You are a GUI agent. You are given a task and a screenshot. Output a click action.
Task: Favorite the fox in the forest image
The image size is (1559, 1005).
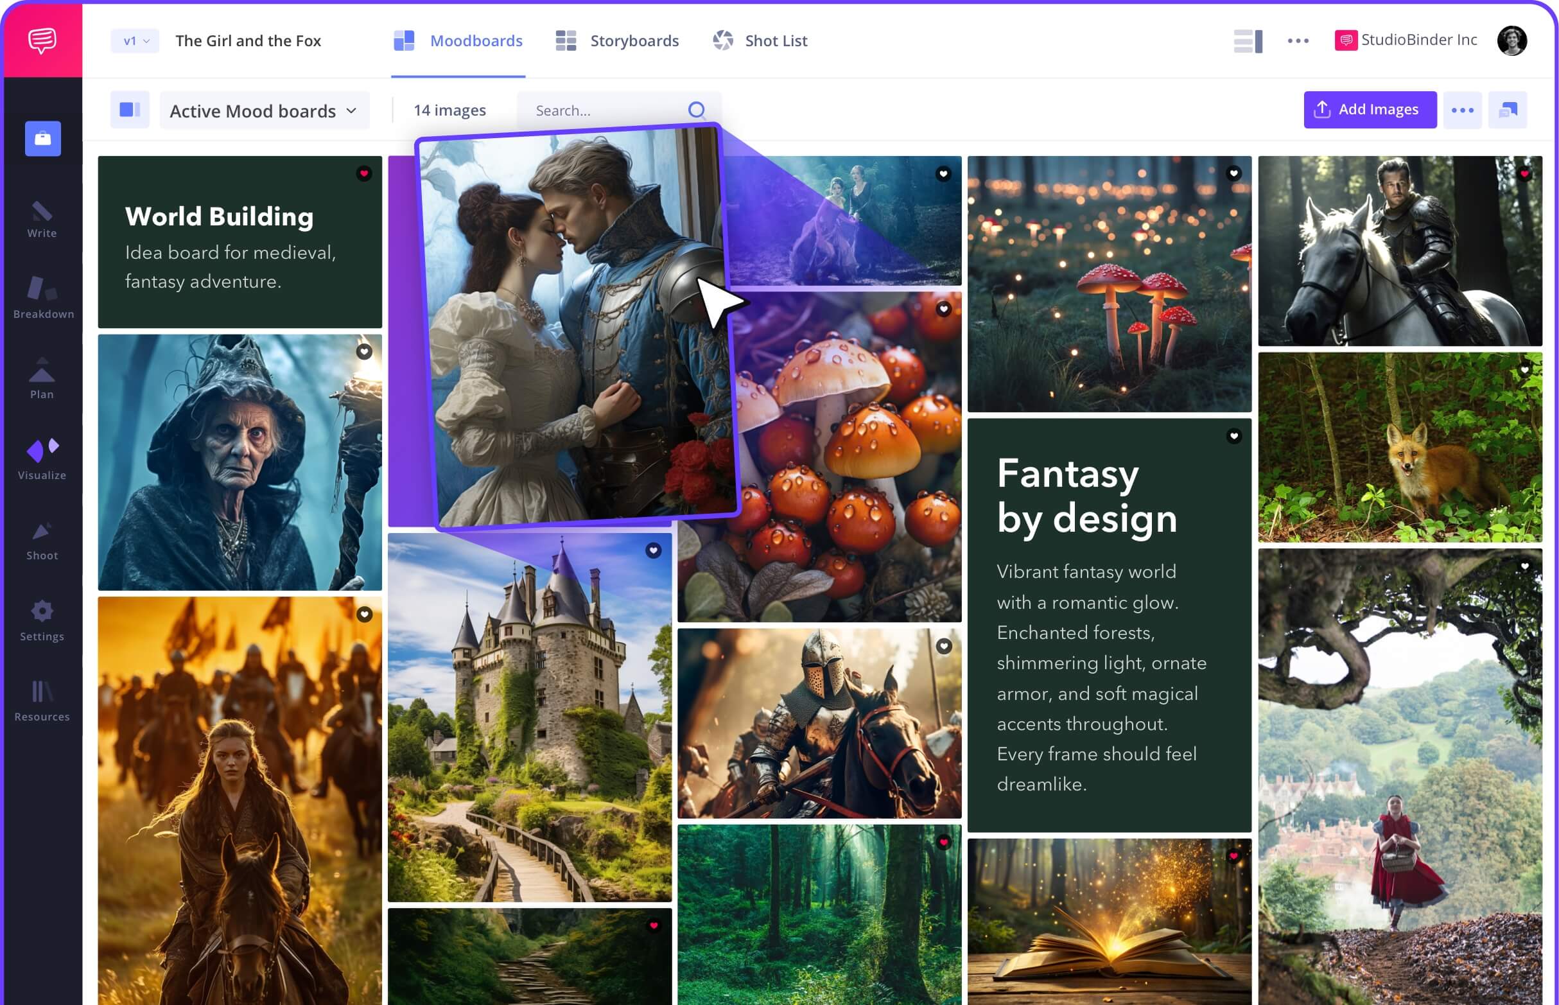coord(1525,370)
